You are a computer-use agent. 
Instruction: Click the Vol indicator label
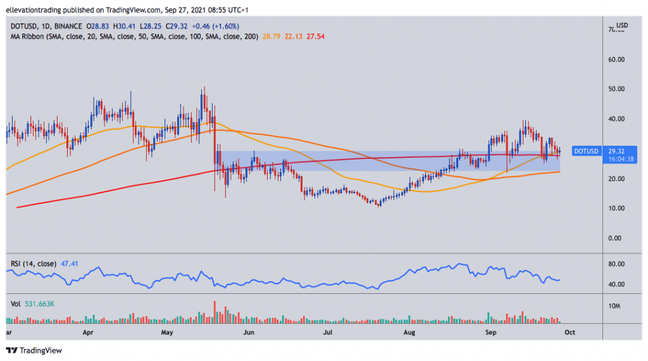[x=15, y=304]
